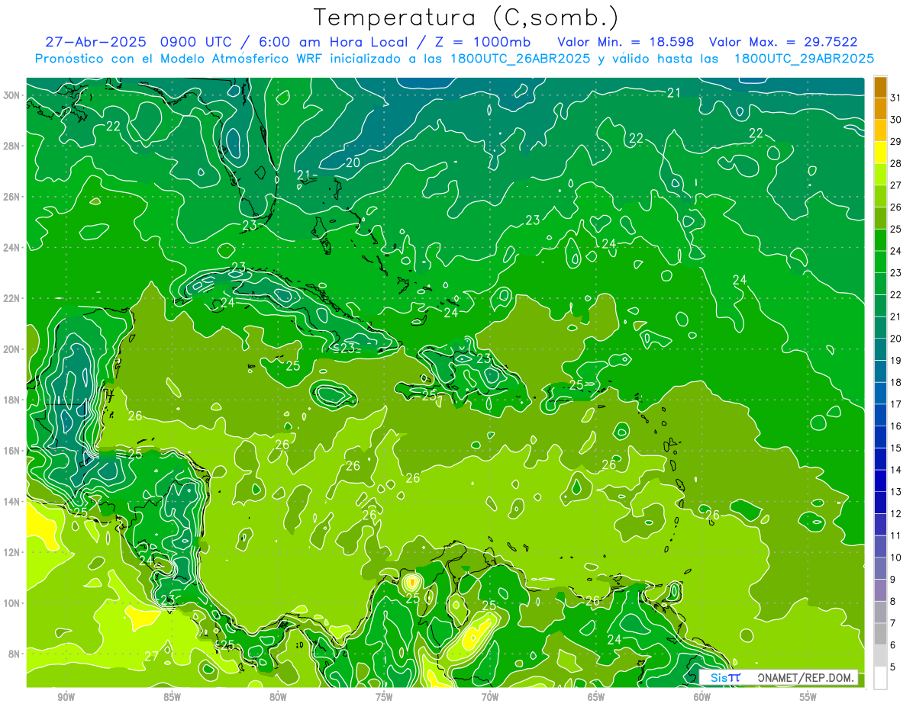The height and width of the screenshot is (707, 916).
Task: Click the '18N' latitude label
Action: coord(13,400)
